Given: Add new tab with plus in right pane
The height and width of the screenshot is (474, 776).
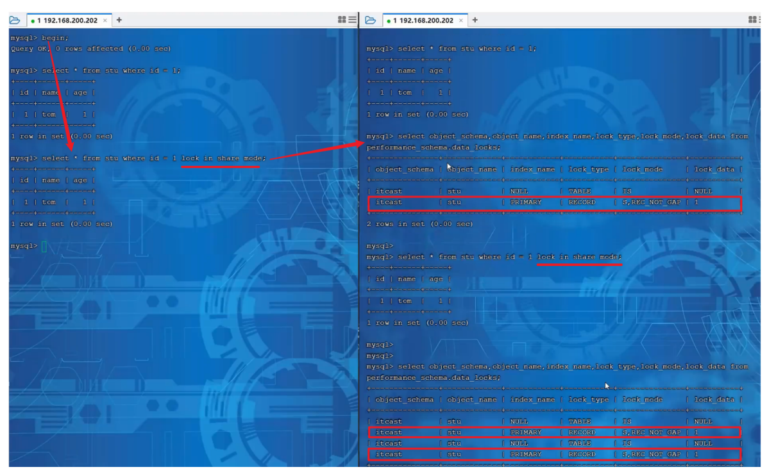Looking at the screenshot, I should tap(475, 20).
